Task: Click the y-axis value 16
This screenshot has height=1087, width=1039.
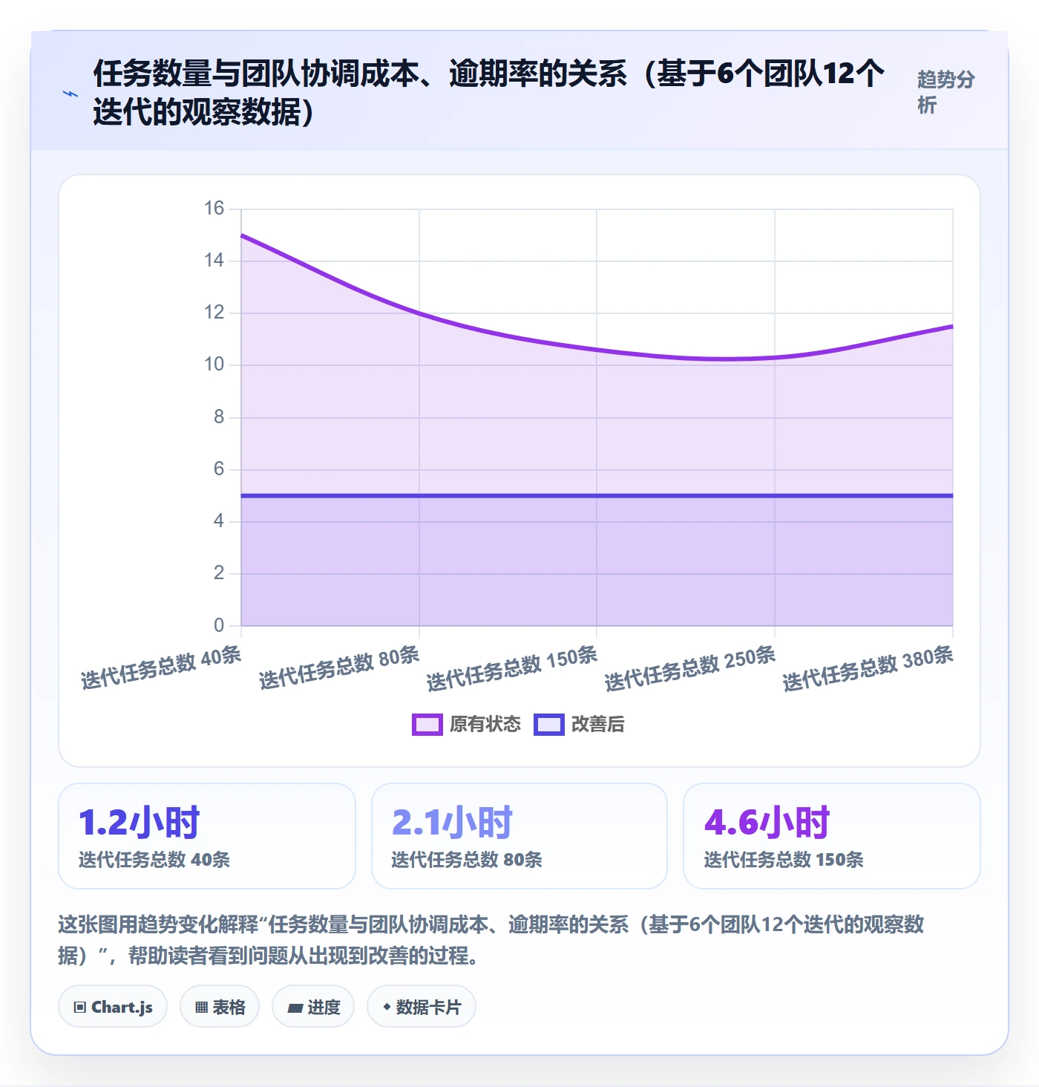Action: click(x=214, y=209)
